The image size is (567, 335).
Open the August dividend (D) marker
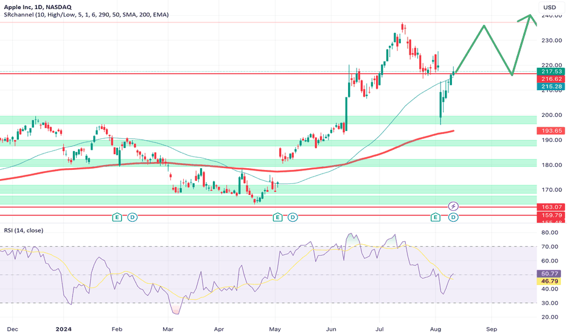pyautogui.click(x=453, y=217)
